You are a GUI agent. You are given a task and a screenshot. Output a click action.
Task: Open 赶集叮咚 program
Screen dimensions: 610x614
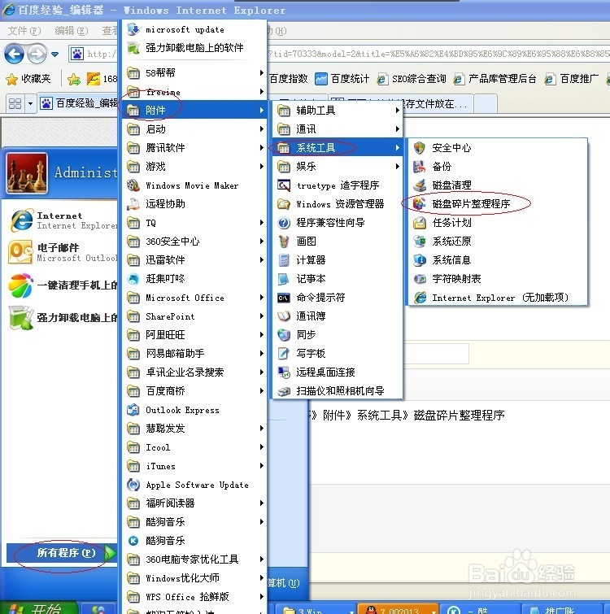point(194,279)
